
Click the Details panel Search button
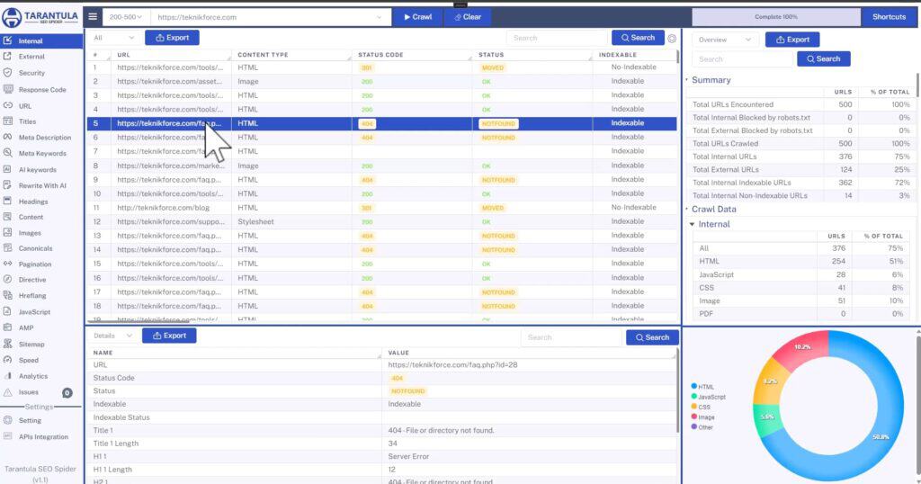[x=652, y=337]
